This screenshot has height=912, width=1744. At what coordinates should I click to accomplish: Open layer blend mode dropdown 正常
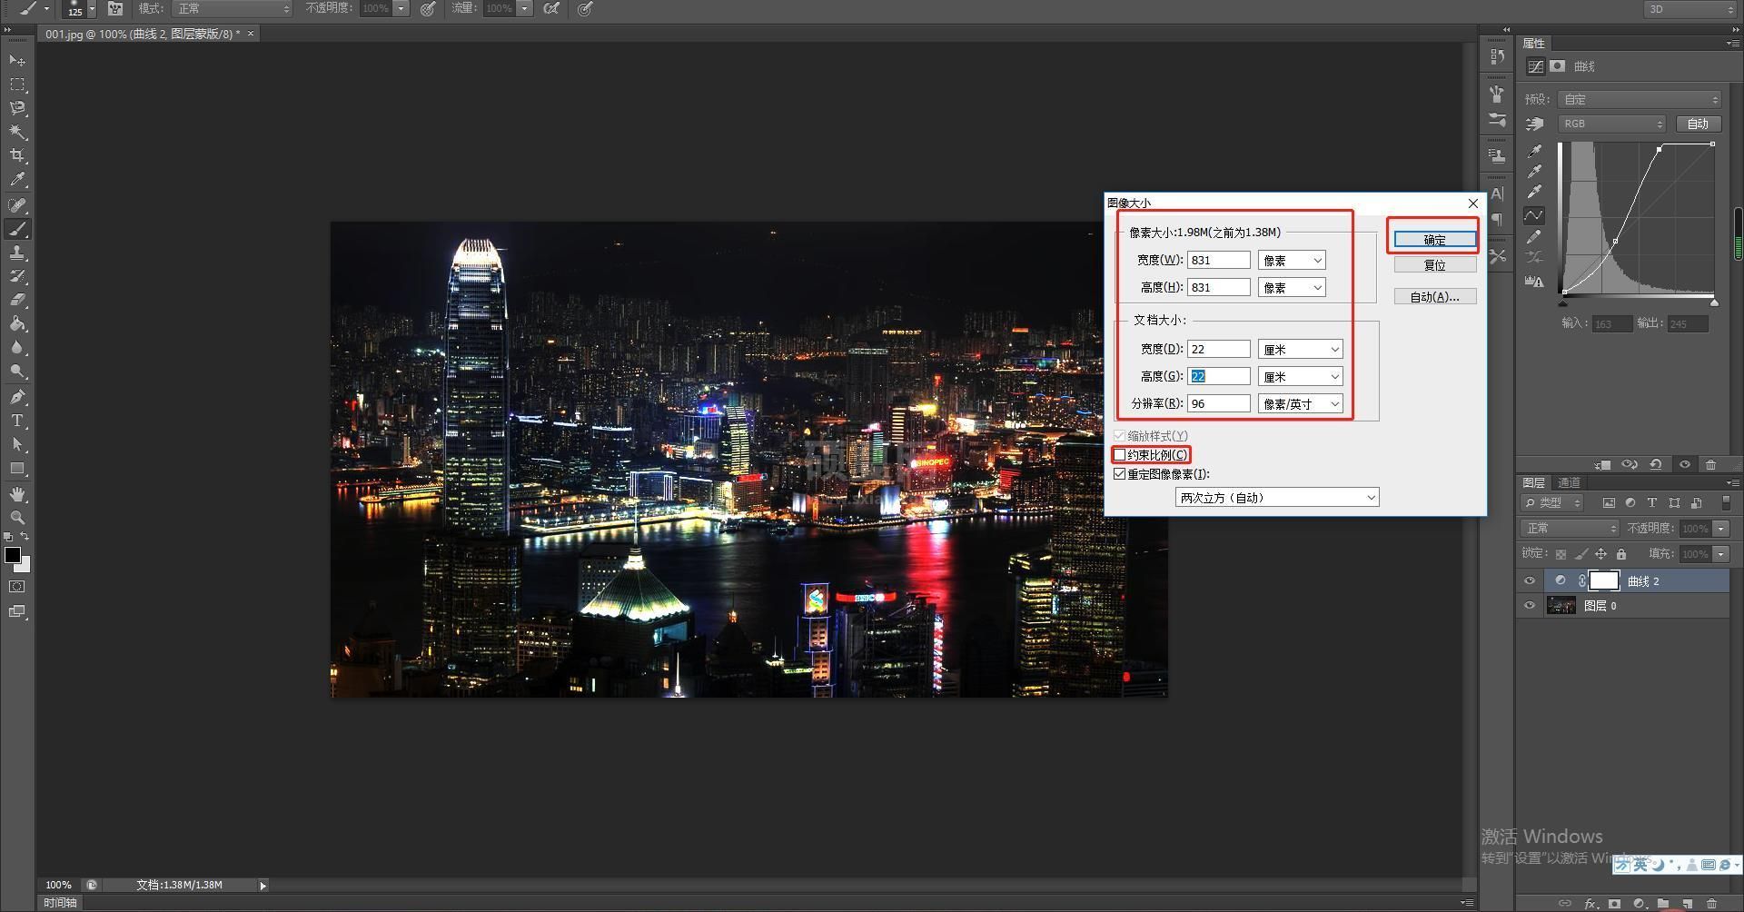tap(1570, 529)
